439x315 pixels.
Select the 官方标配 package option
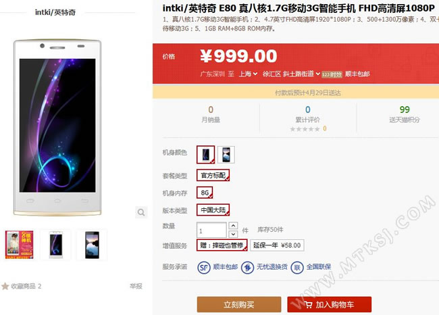pyautogui.click(x=213, y=176)
